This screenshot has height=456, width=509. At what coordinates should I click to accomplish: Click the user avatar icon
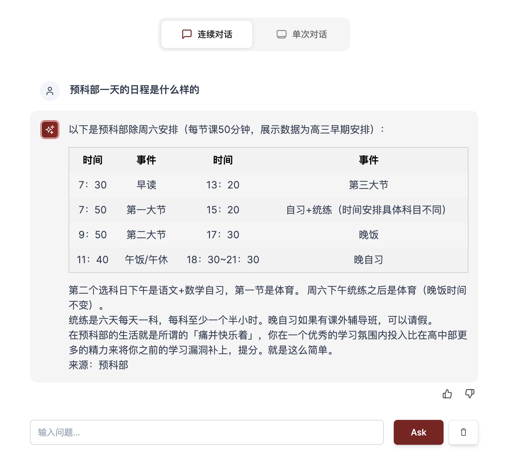click(50, 91)
